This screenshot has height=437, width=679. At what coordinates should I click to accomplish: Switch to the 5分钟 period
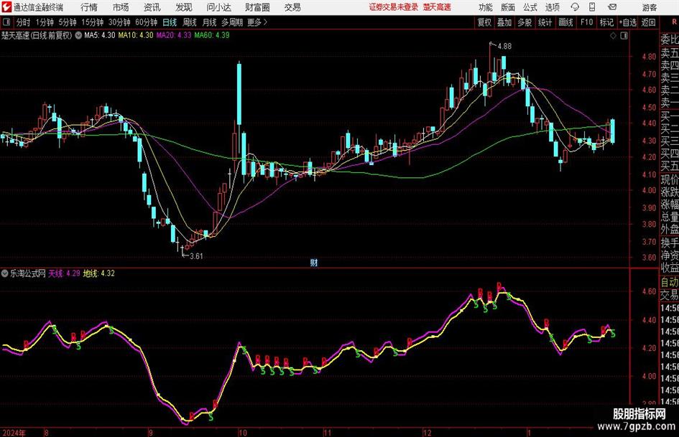67,22
